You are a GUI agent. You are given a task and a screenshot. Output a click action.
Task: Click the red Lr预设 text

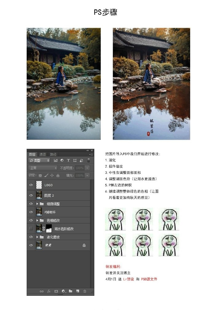pos(128,279)
